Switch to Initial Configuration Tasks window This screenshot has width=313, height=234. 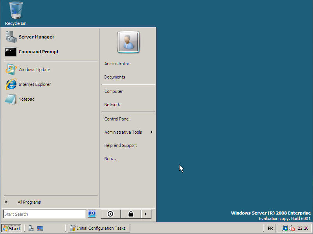click(99, 228)
